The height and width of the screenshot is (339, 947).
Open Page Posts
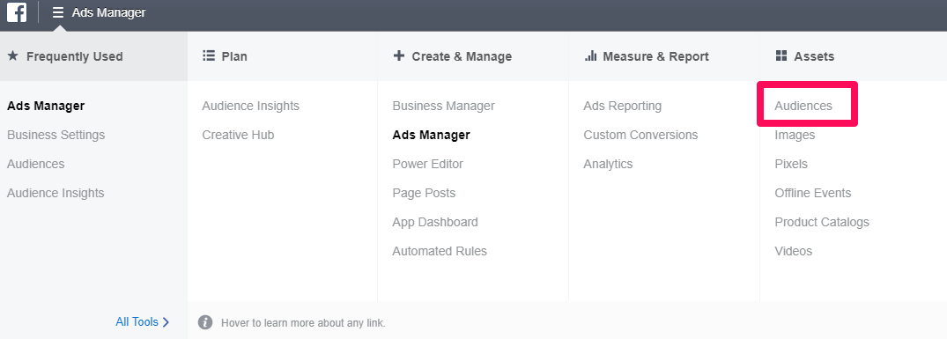424,193
